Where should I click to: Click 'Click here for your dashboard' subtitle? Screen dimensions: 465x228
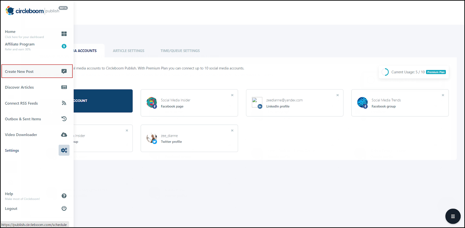point(24,37)
